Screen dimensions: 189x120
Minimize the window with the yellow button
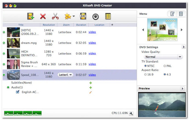coord(11,6)
